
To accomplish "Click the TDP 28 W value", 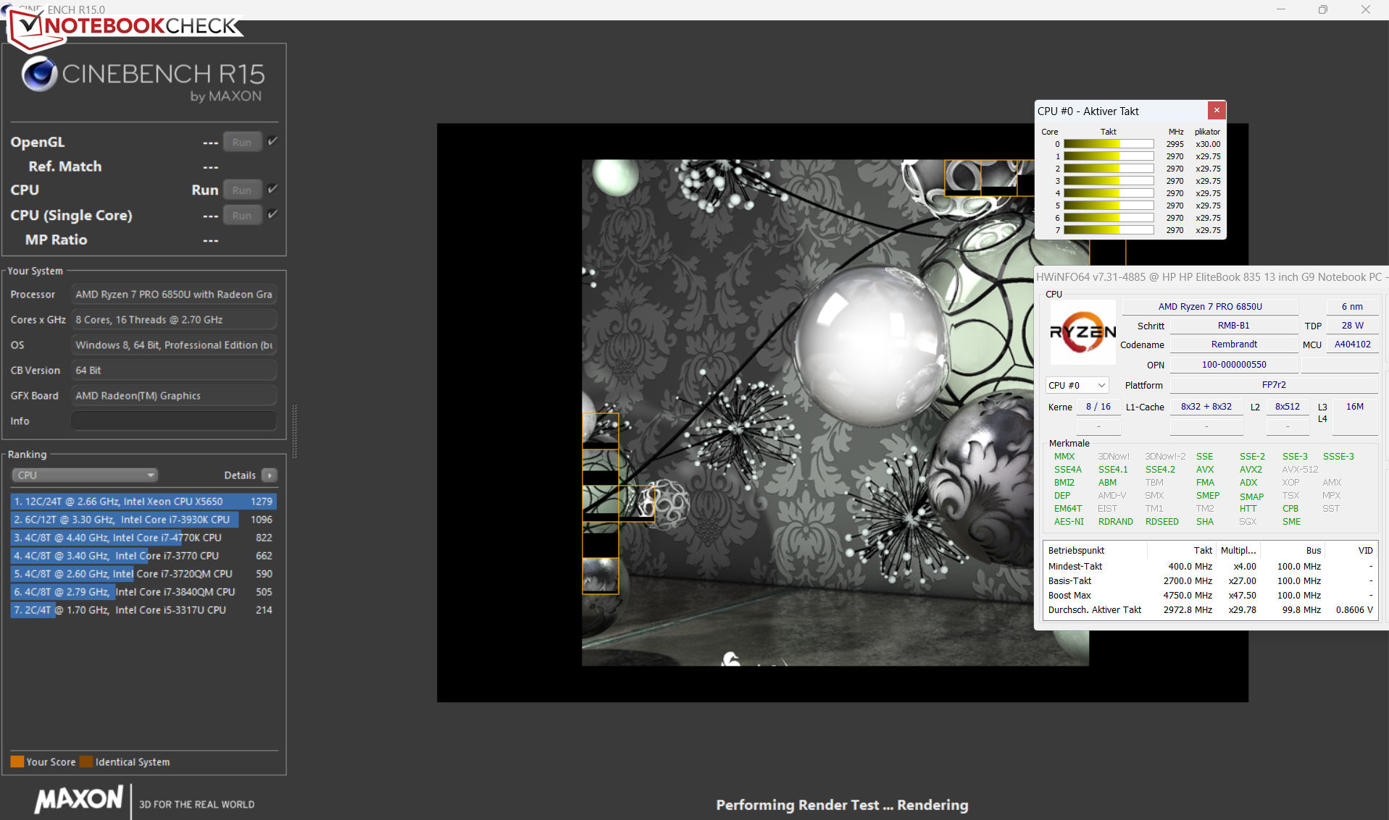I will pos(1352,326).
